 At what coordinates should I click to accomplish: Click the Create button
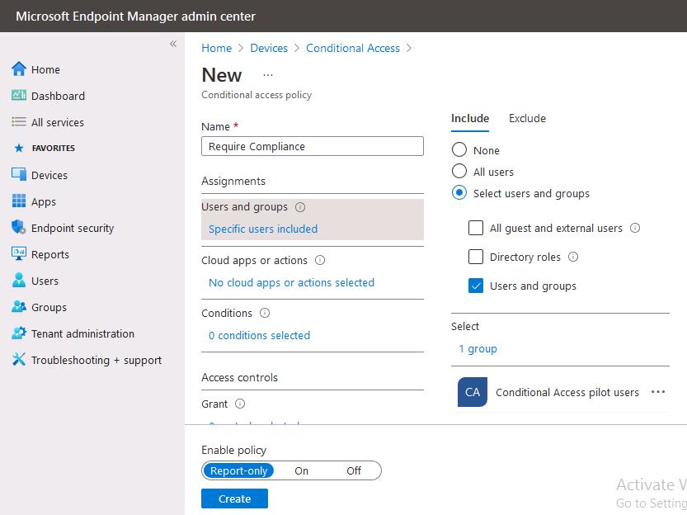tap(234, 498)
